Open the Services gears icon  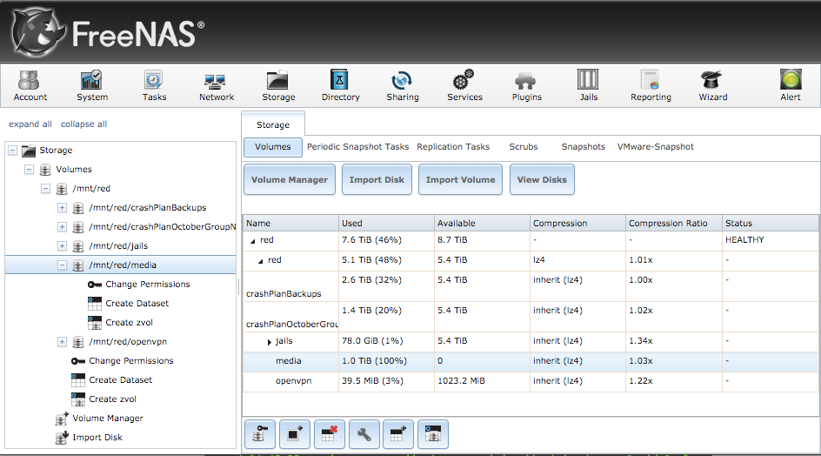[x=464, y=85]
